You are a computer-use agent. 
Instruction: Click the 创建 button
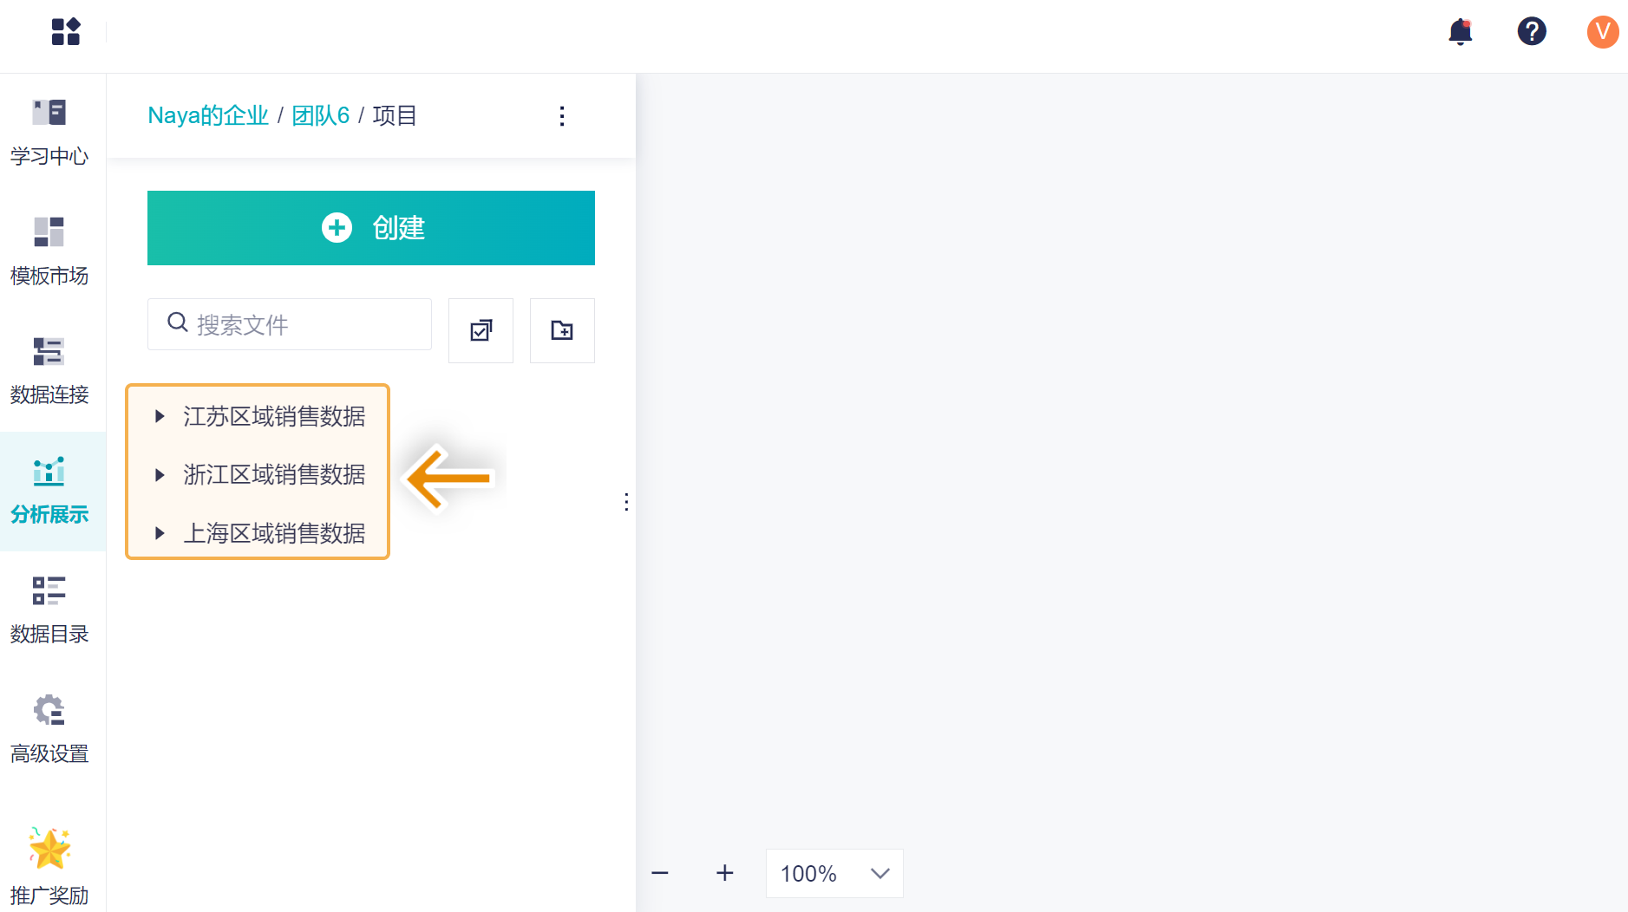[371, 228]
